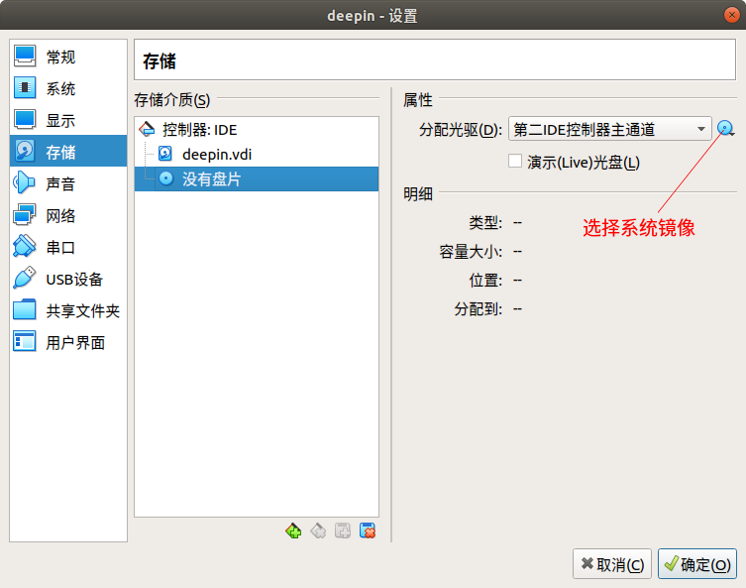Screen dimensions: 746x588
Task: Select deepin.vdi disk entry
Action: point(257,154)
